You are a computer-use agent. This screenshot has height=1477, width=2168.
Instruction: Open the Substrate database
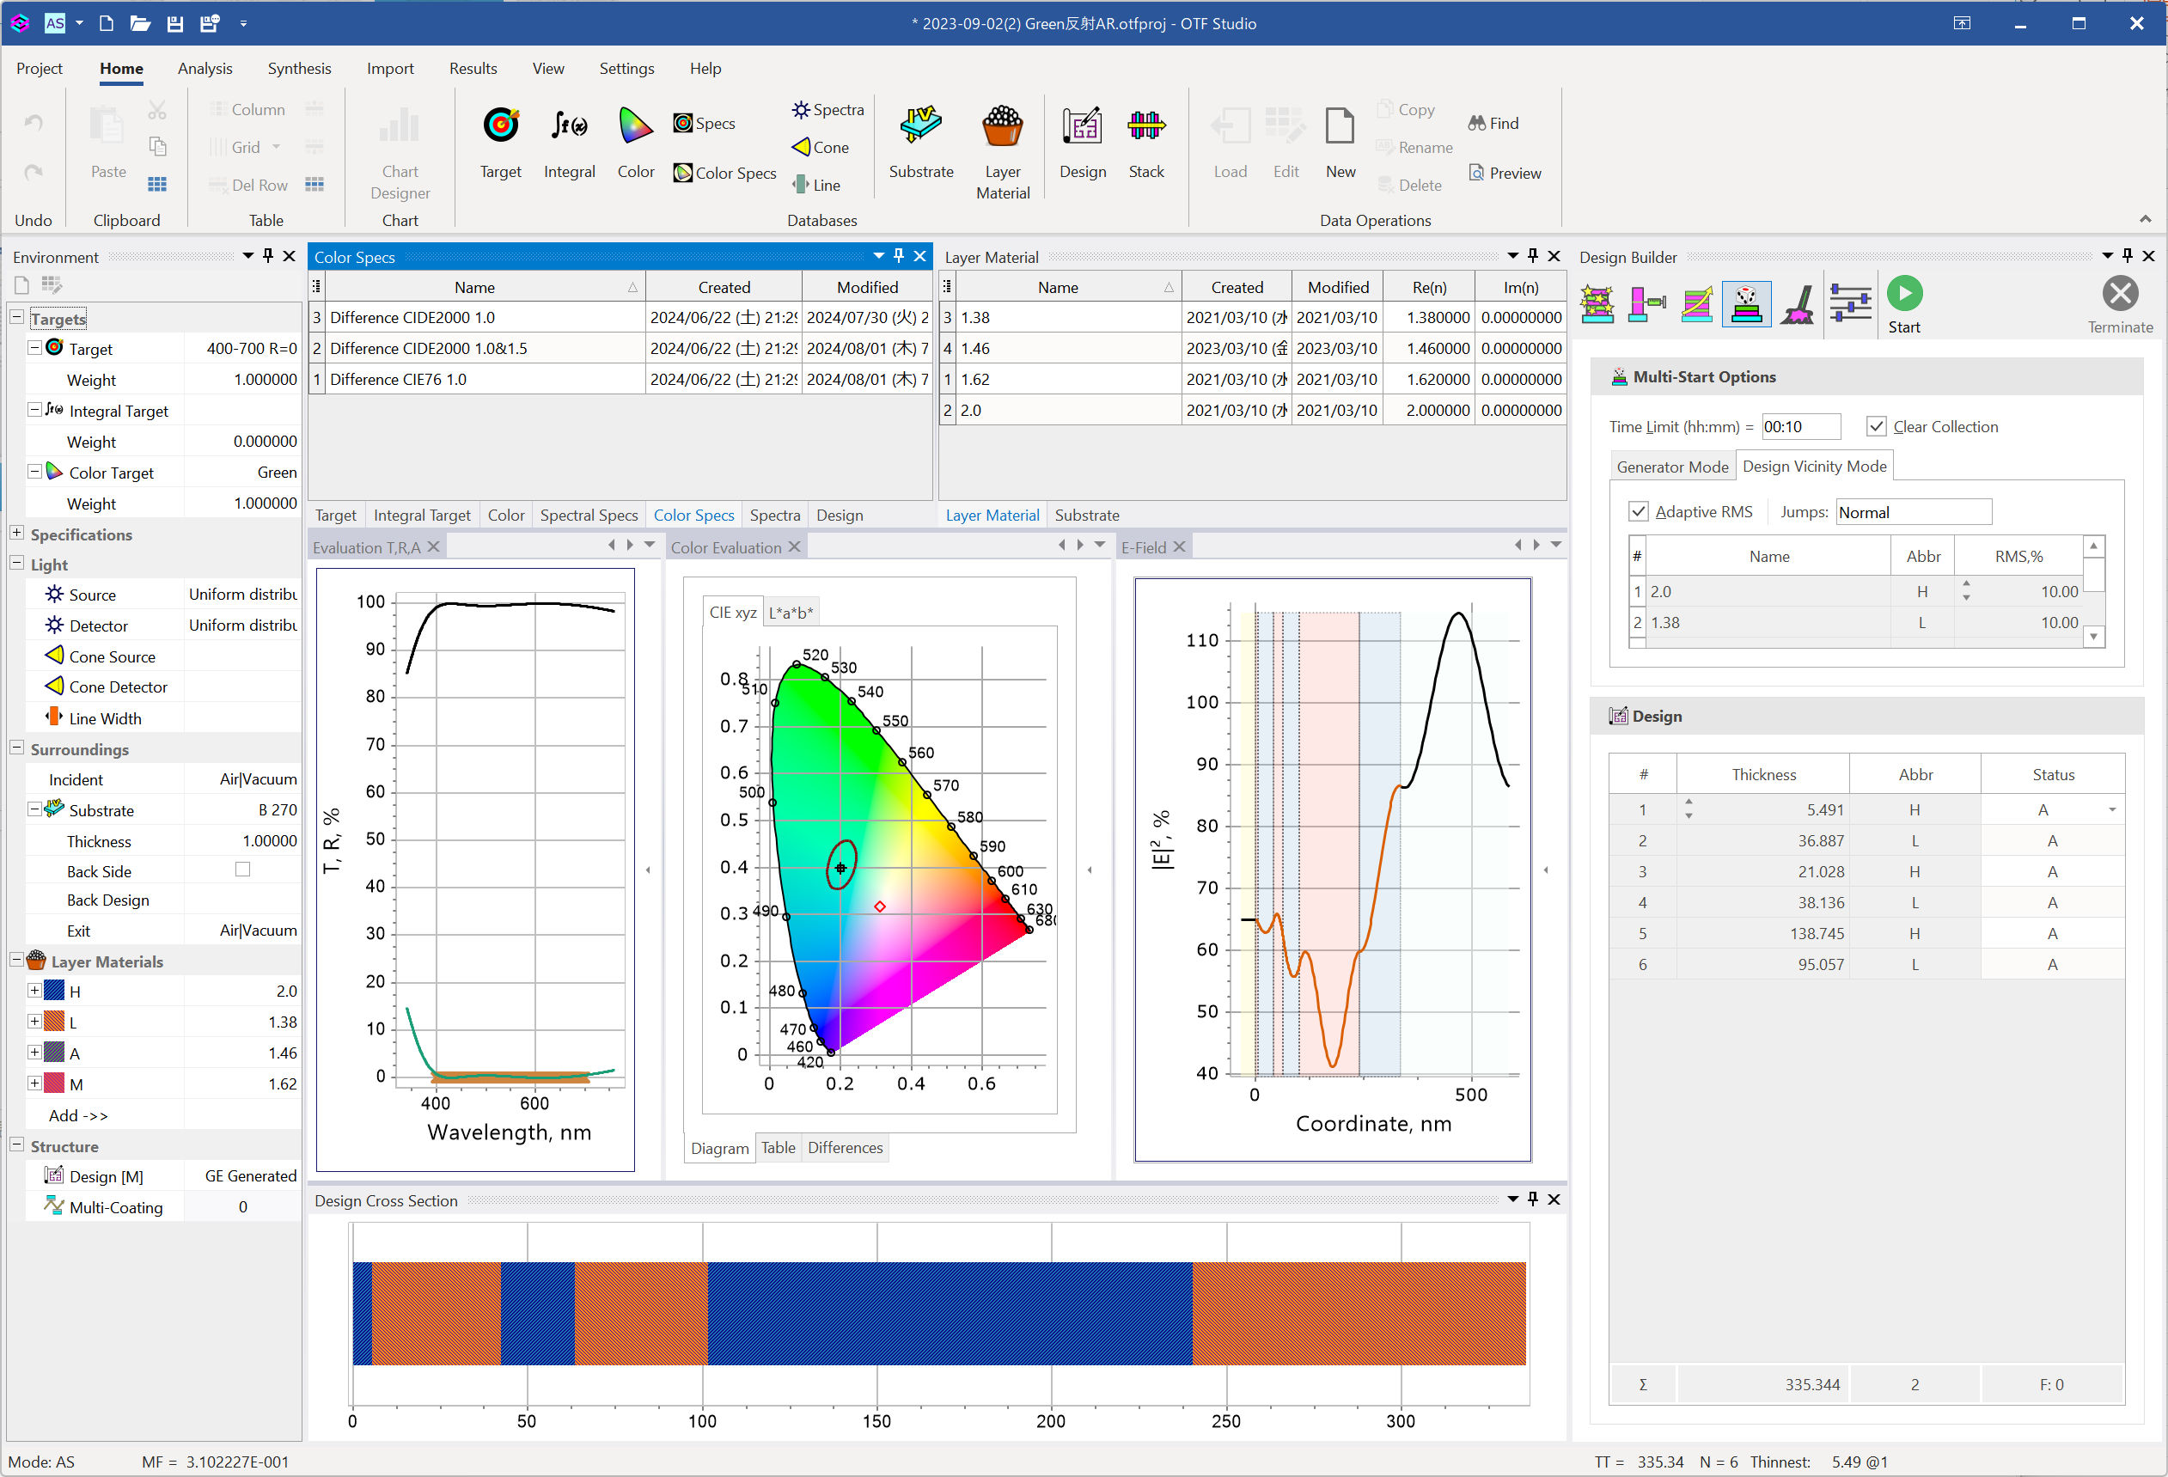click(921, 143)
